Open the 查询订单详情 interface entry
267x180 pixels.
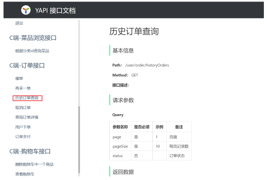click(x=27, y=117)
